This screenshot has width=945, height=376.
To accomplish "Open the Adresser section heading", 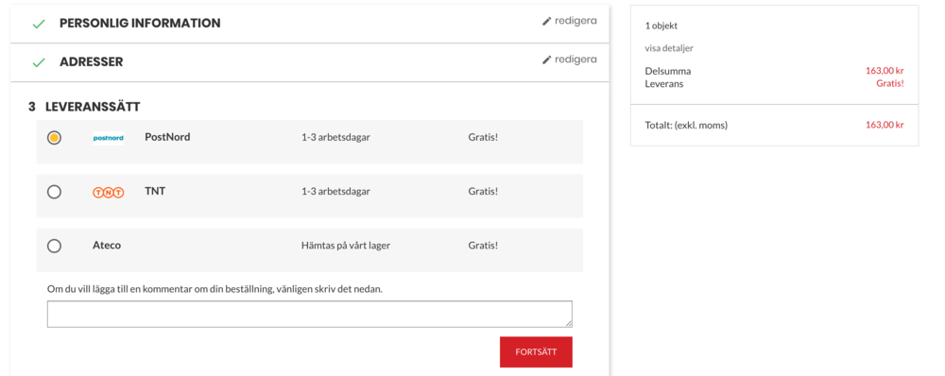I will point(91,61).
